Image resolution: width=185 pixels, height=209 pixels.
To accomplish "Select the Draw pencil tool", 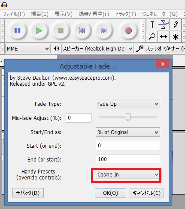I will [176, 24].
